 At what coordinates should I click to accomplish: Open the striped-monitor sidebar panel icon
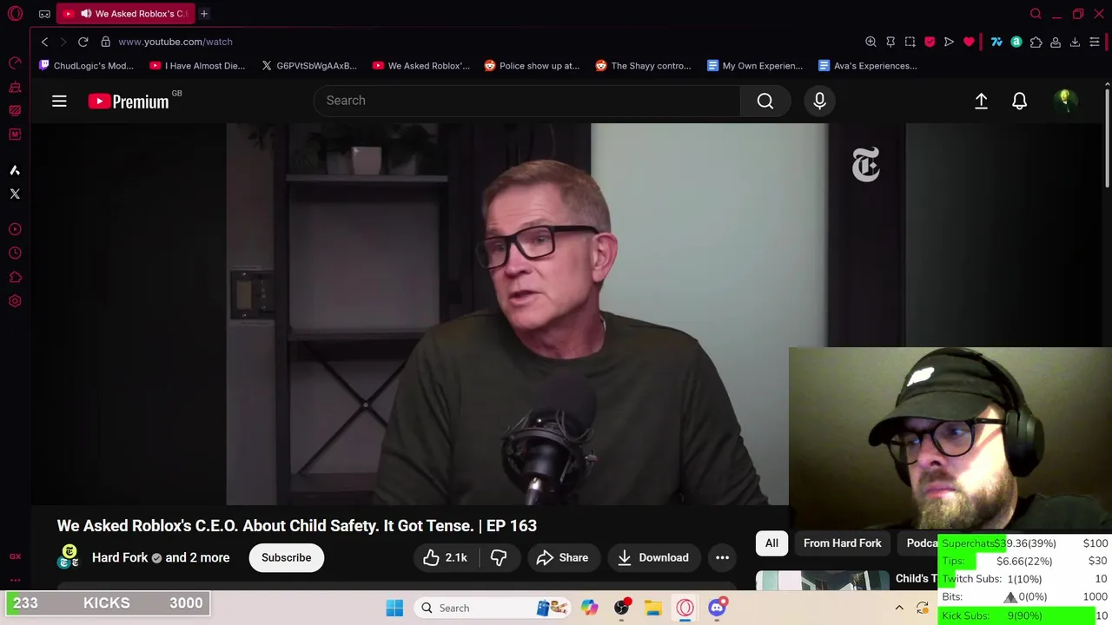[15, 110]
